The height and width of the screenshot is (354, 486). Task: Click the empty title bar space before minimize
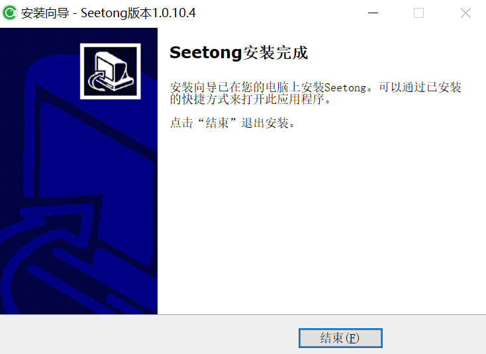pos(279,13)
